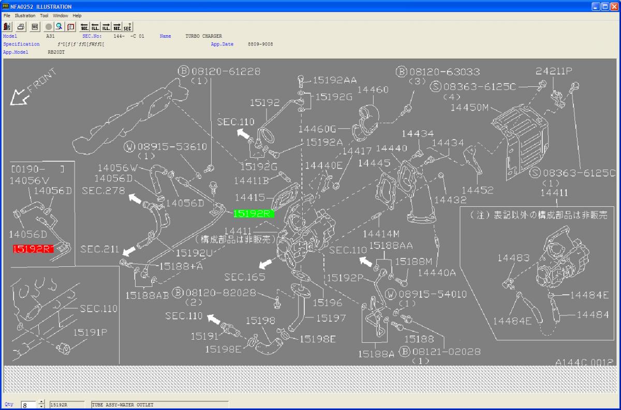The width and height of the screenshot is (621, 410).
Task: Click part number 14450M in the diagram
Action: coord(469,108)
